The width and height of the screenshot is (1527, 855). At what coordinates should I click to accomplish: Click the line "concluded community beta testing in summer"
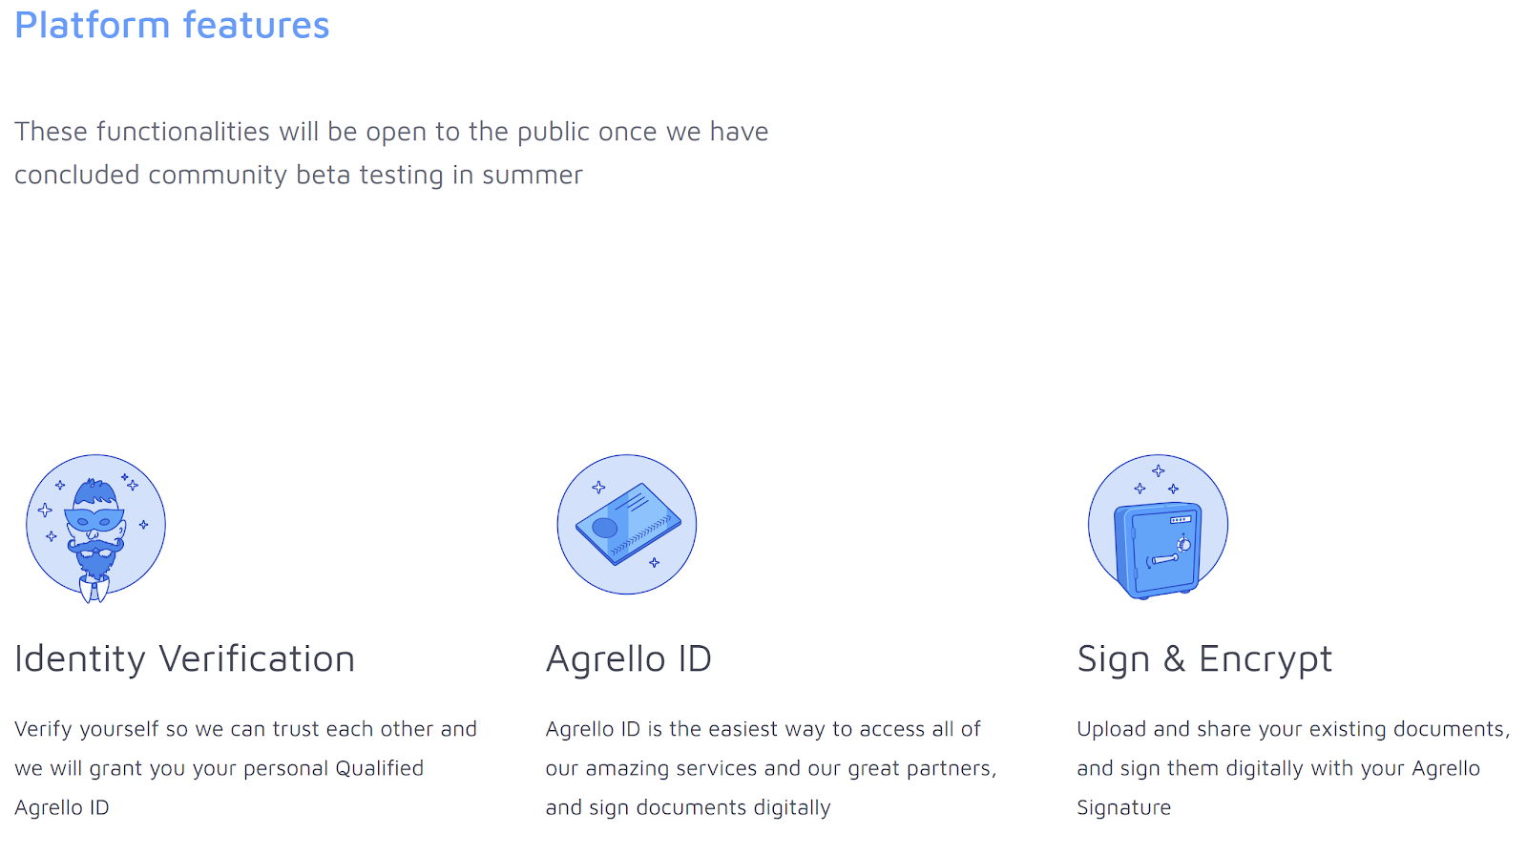[x=299, y=176]
